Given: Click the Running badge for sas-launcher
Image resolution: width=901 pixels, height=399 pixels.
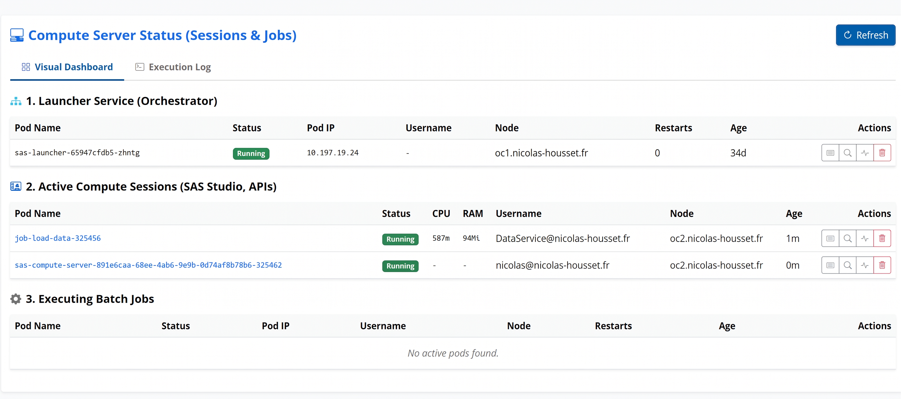Looking at the screenshot, I should click(251, 153).
